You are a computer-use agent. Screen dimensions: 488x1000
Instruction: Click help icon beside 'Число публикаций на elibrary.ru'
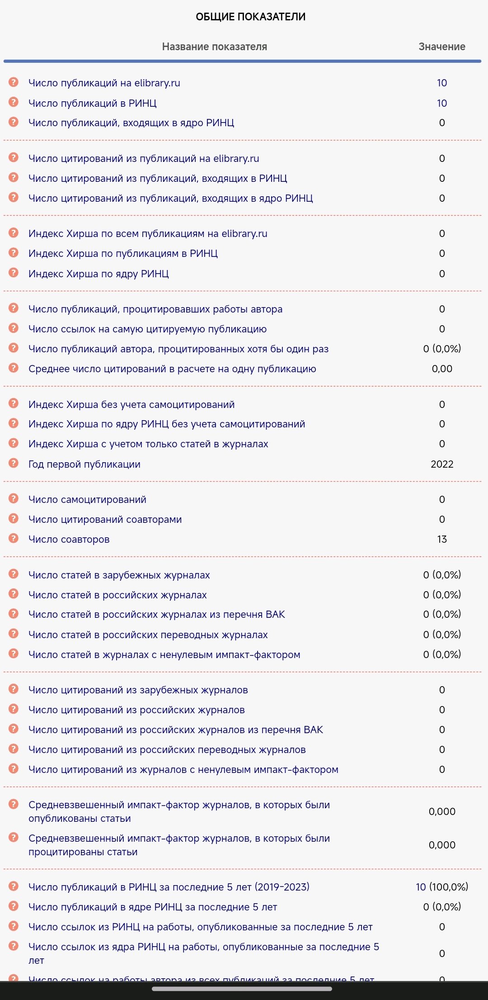coord(14,82)
